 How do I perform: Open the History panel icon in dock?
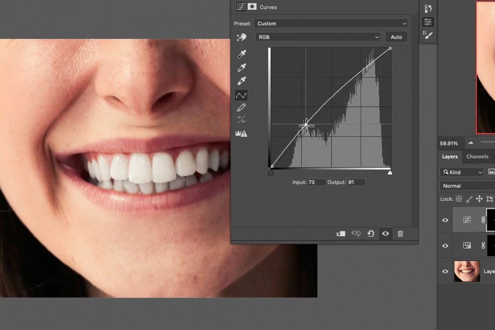(x=428, y=9)
